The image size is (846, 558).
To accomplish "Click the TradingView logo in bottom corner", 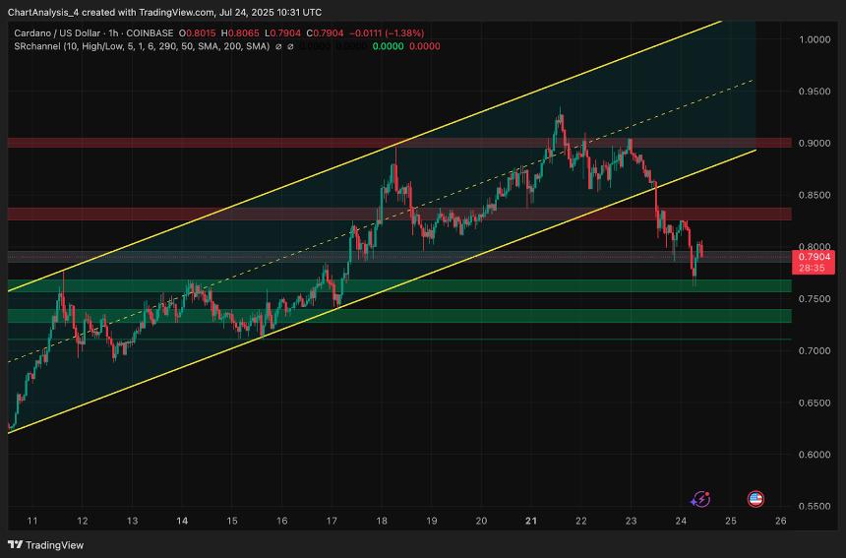I will [46, 544].
